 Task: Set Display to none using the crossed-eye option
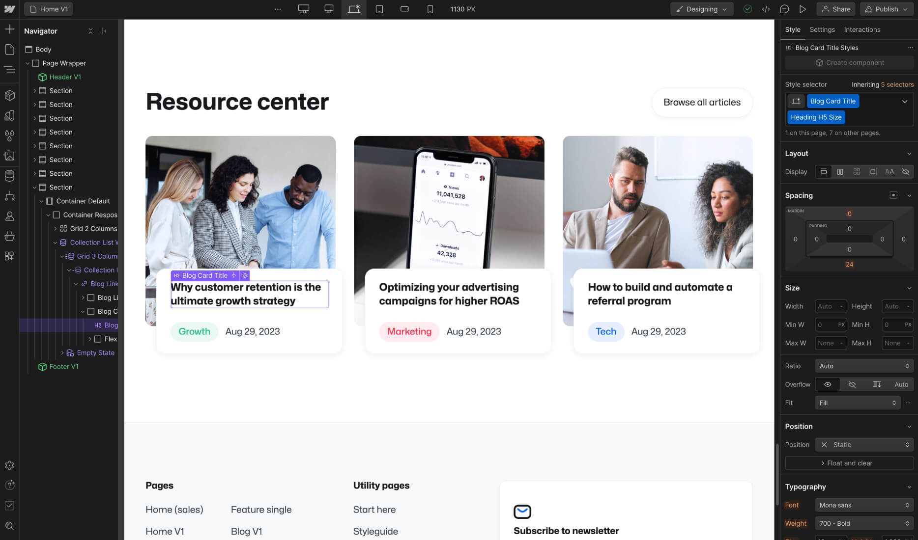point(906,172)
